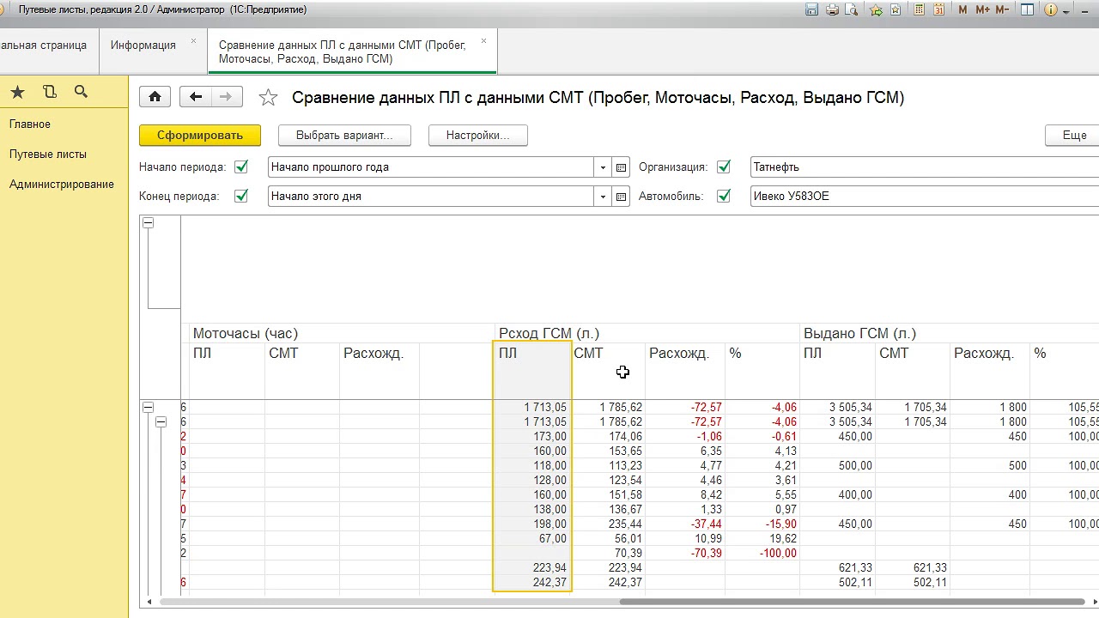The width and height of the screenshot is (1099, 618).
Task: Add report to favorites with star outline
Action: coord(268,98)
